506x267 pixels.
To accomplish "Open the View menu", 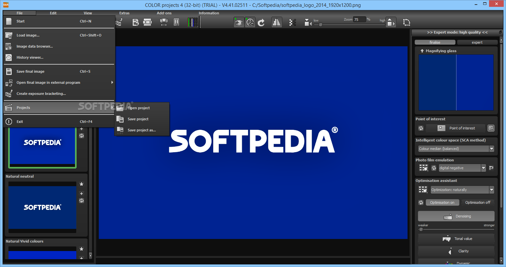I will [x=88, y=13].
